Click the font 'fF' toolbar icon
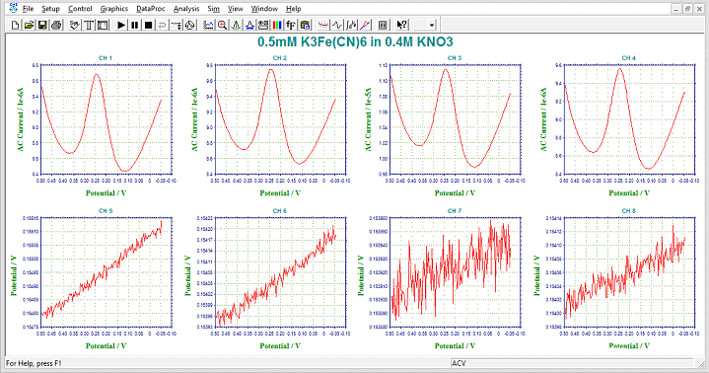The image size is (709, 373). pos(291,25)
